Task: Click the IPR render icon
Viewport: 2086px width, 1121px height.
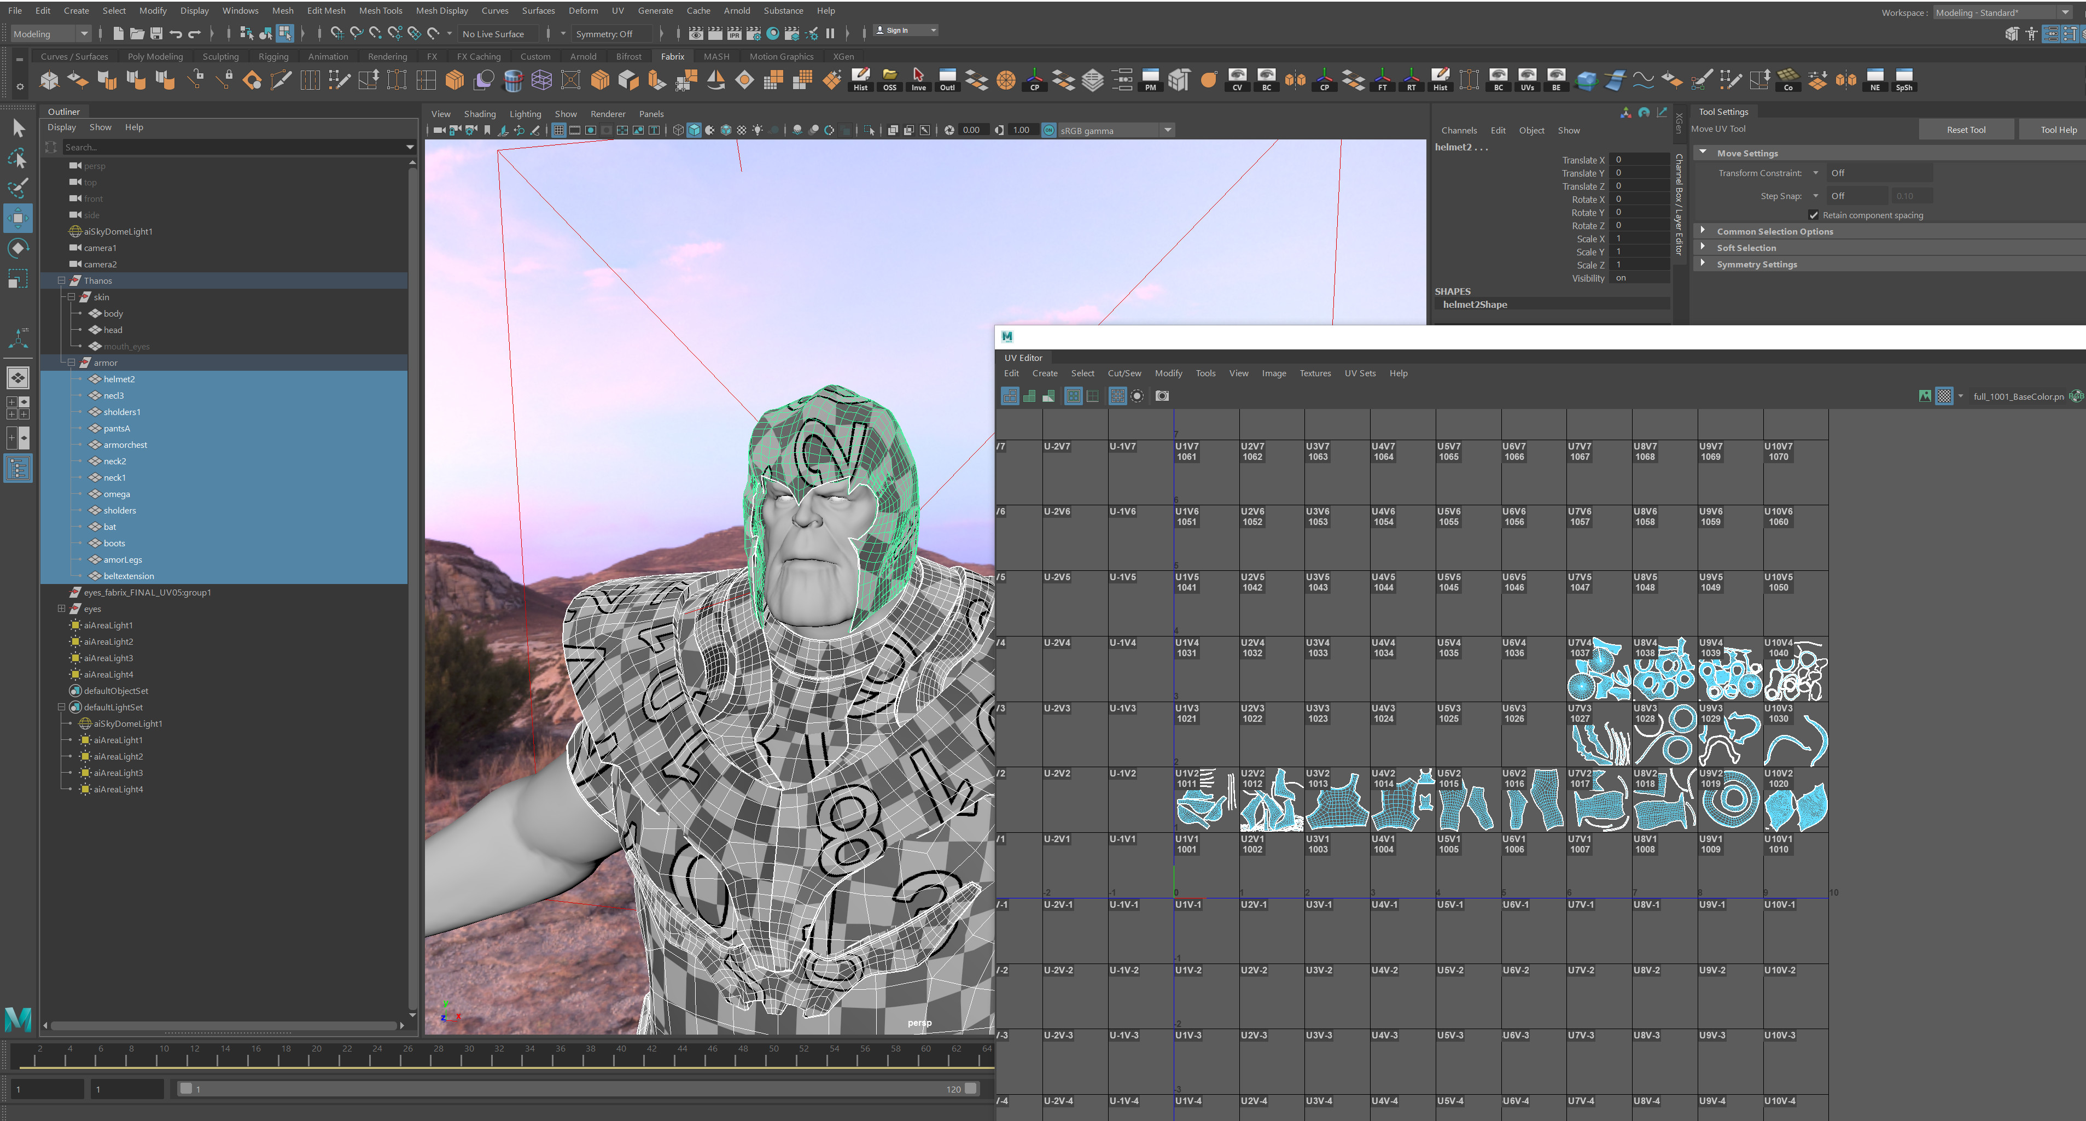Action: pyautogui.click(x=735, y=33)
